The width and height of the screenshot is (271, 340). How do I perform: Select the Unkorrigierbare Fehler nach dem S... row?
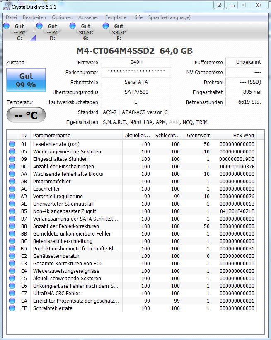point(132,286)
